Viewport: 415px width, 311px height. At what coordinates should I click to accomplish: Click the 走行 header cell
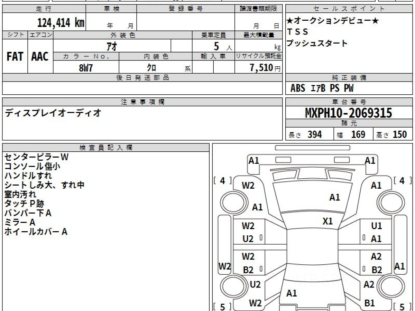[x=44, y=9]
